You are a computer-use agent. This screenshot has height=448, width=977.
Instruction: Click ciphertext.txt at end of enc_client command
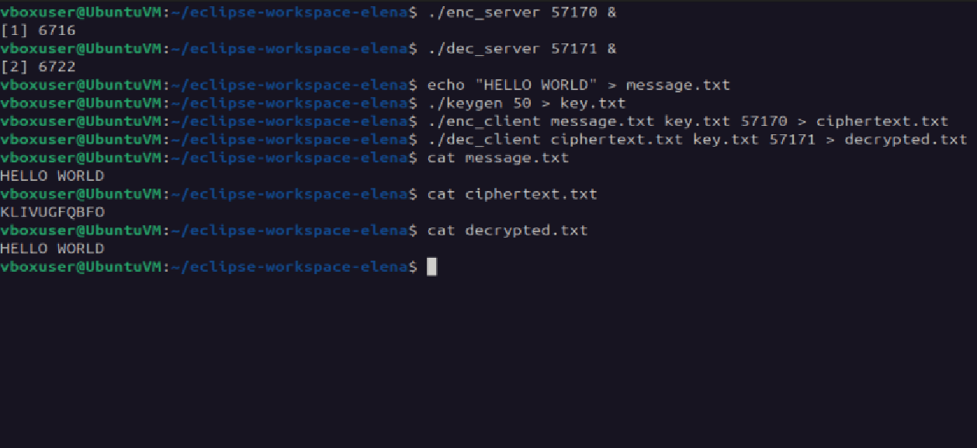pyautogui.click(x=882, y=121)
